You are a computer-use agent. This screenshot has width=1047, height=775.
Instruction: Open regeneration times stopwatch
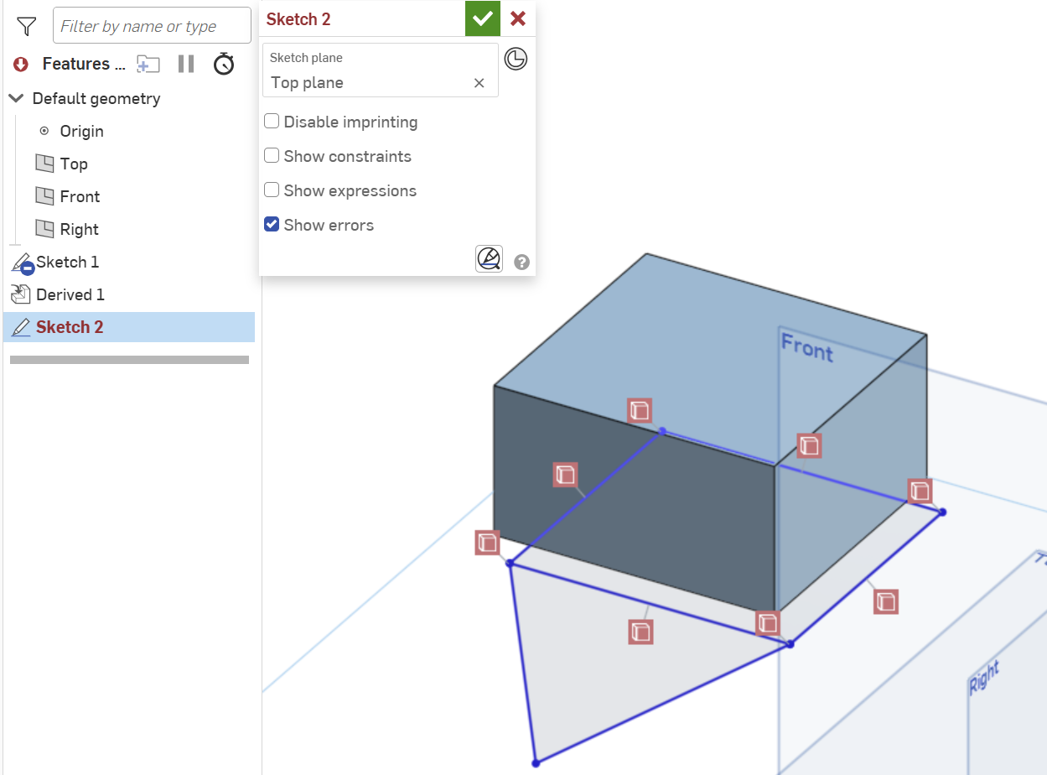click(224, 64)
